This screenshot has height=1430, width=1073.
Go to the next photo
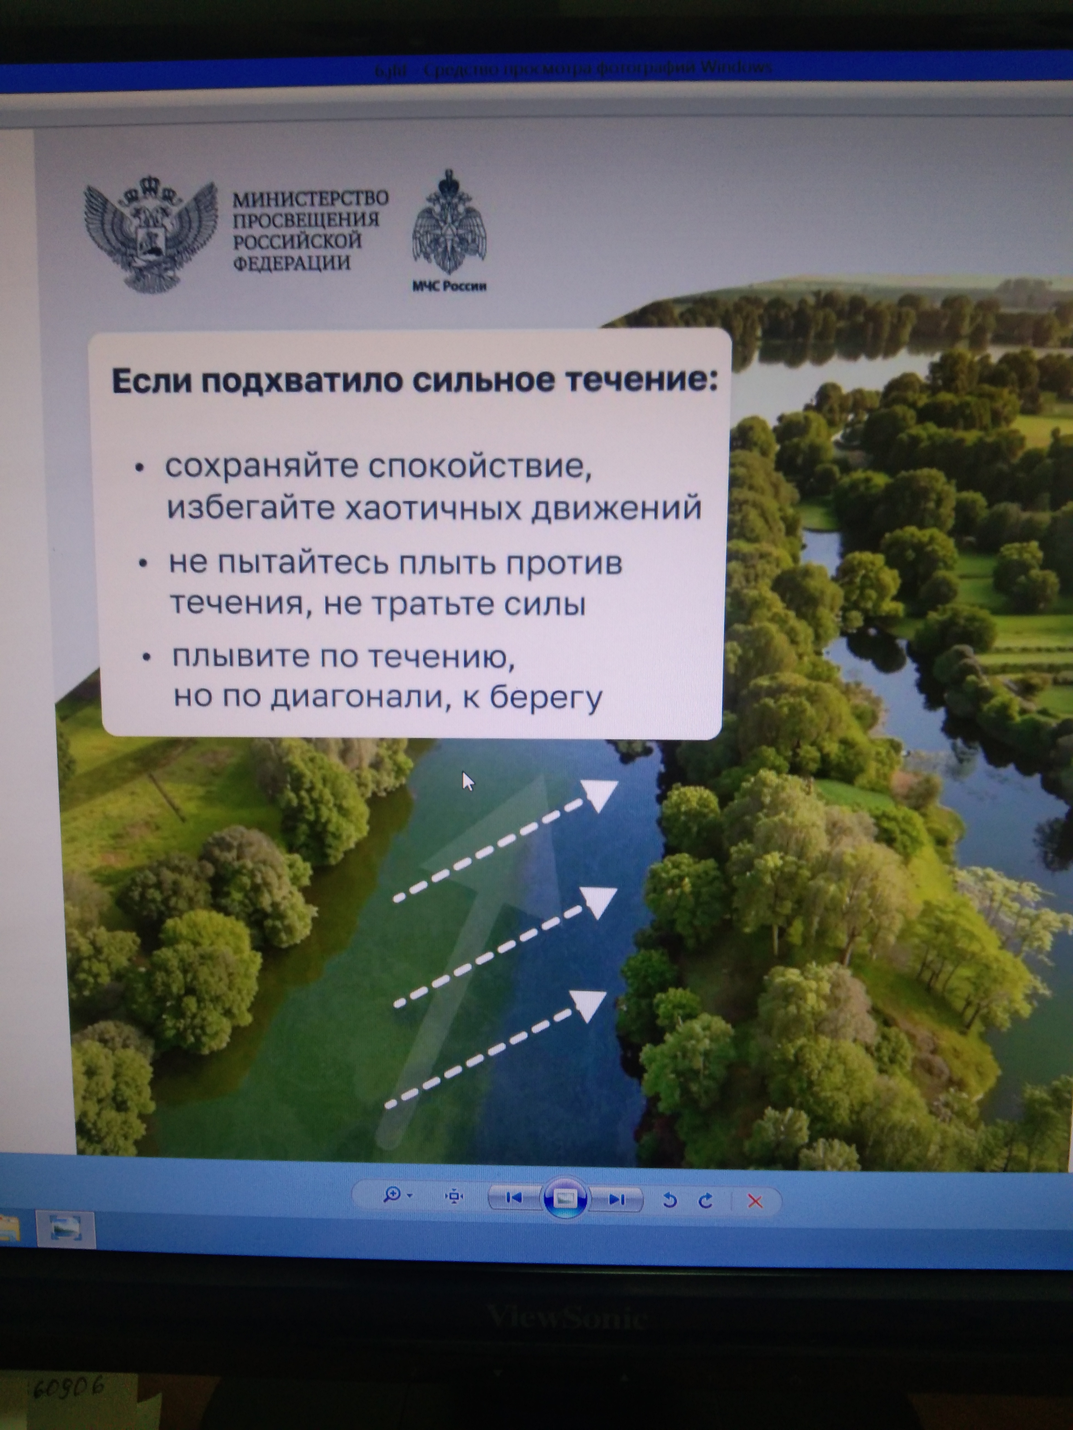click(x=616, y=1200)
